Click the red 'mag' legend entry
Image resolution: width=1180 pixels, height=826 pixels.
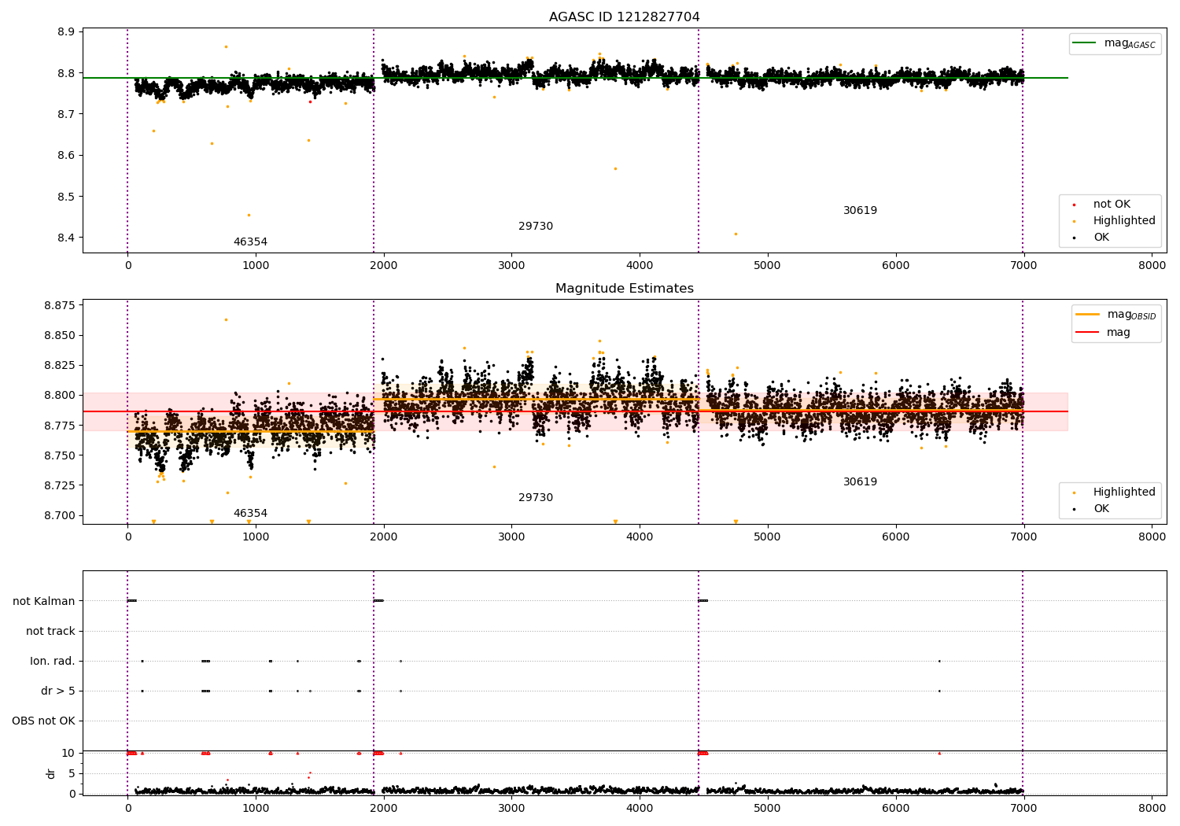[1103, 332]
